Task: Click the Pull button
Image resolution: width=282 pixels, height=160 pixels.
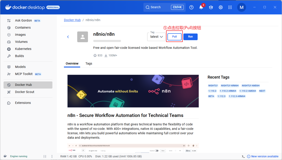Action: pos(174,37)
